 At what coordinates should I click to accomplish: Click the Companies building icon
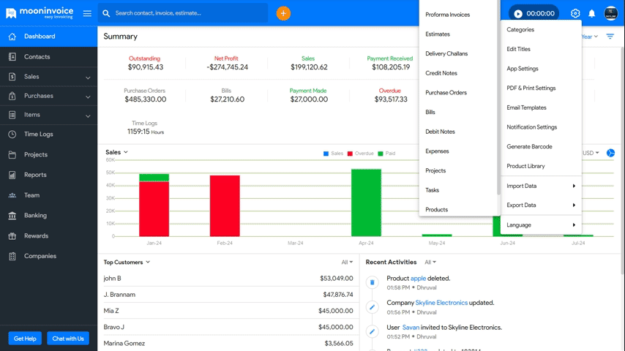coord(12,256)
